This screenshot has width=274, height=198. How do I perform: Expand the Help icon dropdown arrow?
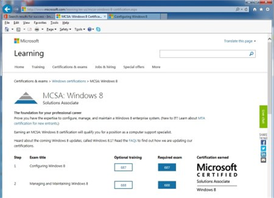[x=93, y=29]
